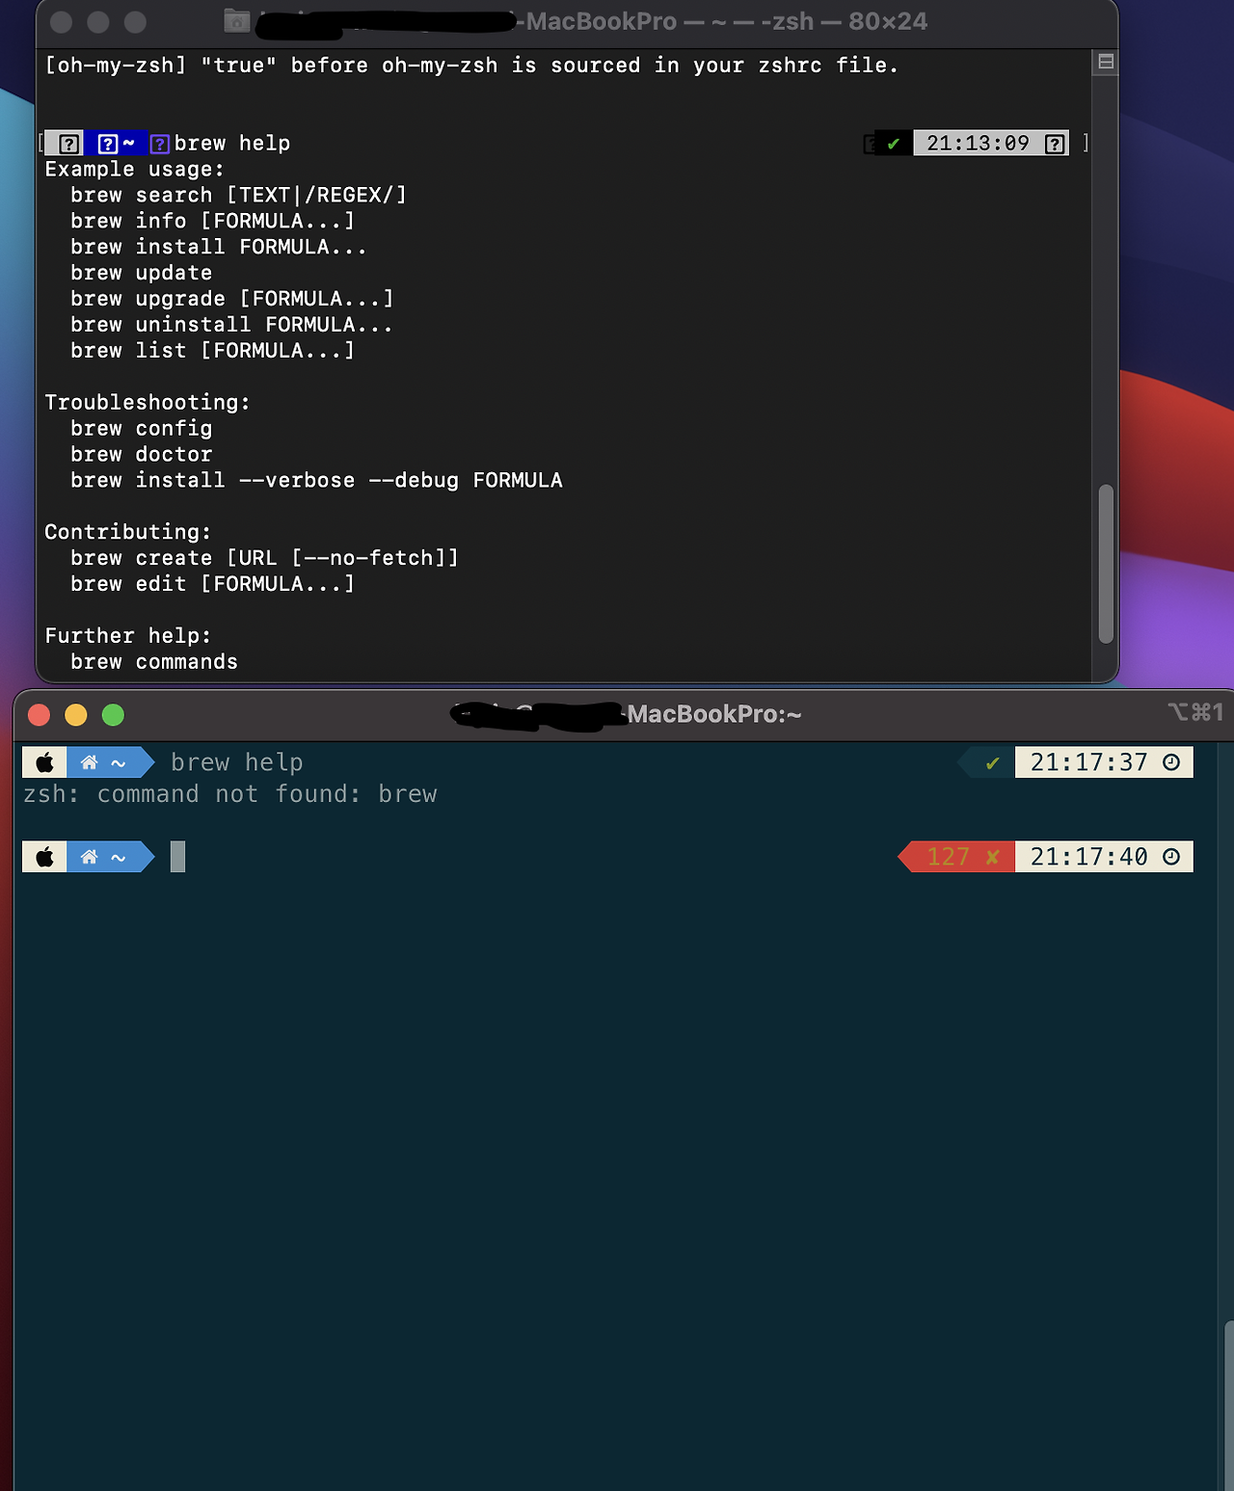Click the 'brew upgrade [FORMULA...]' line
The image size is (1234, 1491).
coord(232,299)
